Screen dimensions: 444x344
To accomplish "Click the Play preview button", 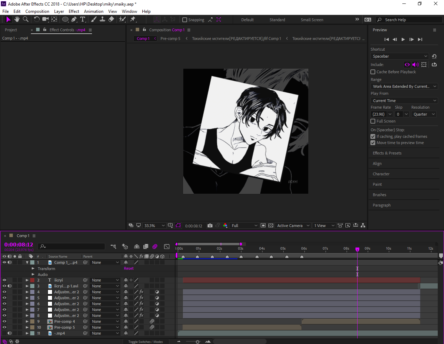I will 403,40.
